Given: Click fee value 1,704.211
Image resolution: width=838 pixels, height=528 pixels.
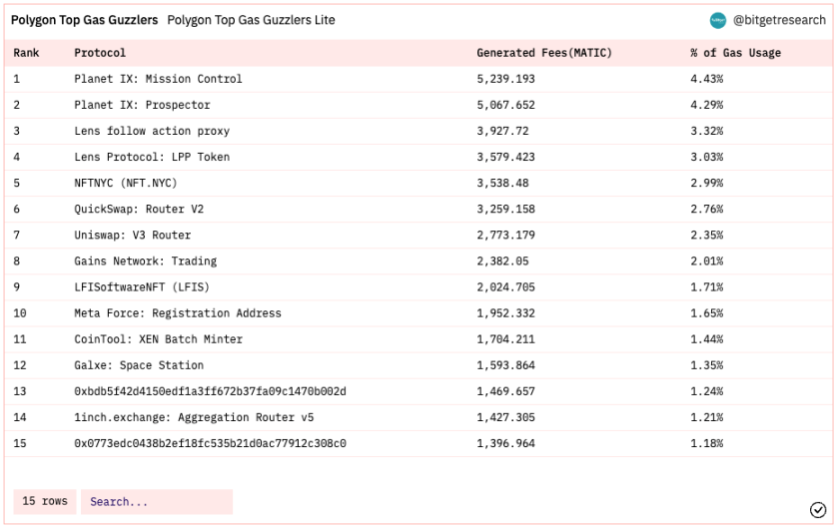Looking at the screenshot, I should [x=505, y=339].
